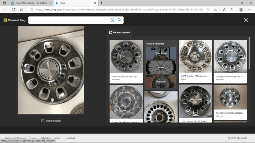Open a new tab with plus button
This screenshot has width=255, height=143.
coord(101,3)
